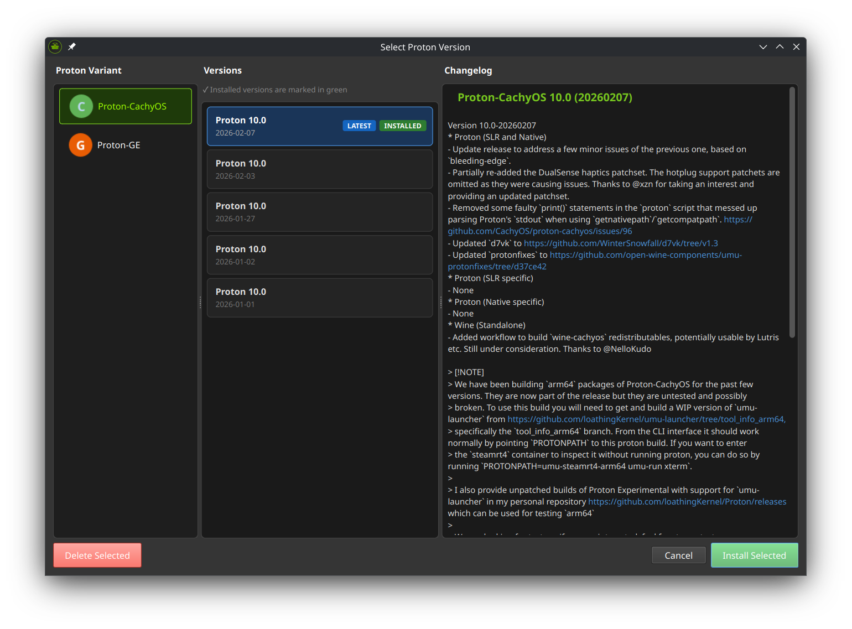Open the proton-cachyos issues/96 link
Image resolution: width=852 pixels, height=629 pixels.
coord(539,231)
